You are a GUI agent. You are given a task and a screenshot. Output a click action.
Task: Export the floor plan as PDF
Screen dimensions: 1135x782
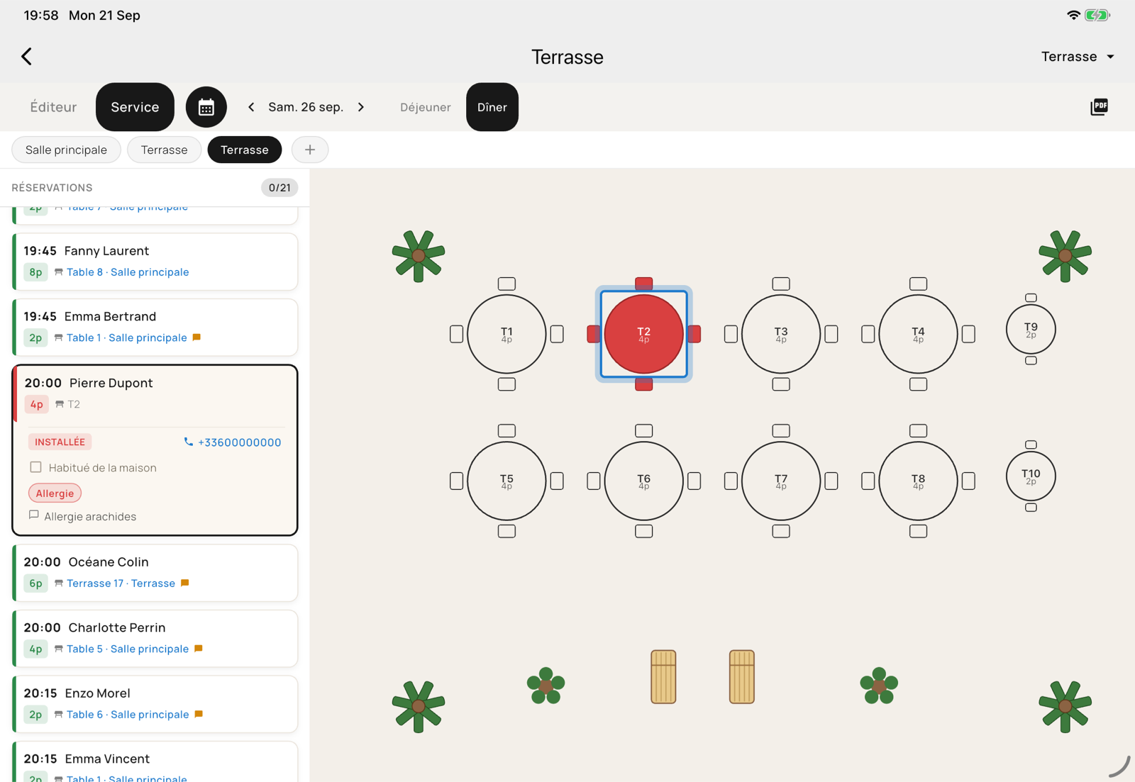pos(1099,107)
